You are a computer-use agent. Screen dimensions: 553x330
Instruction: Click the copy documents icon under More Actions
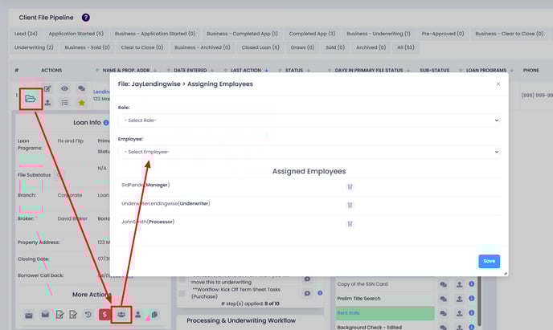tap(154, 314)
